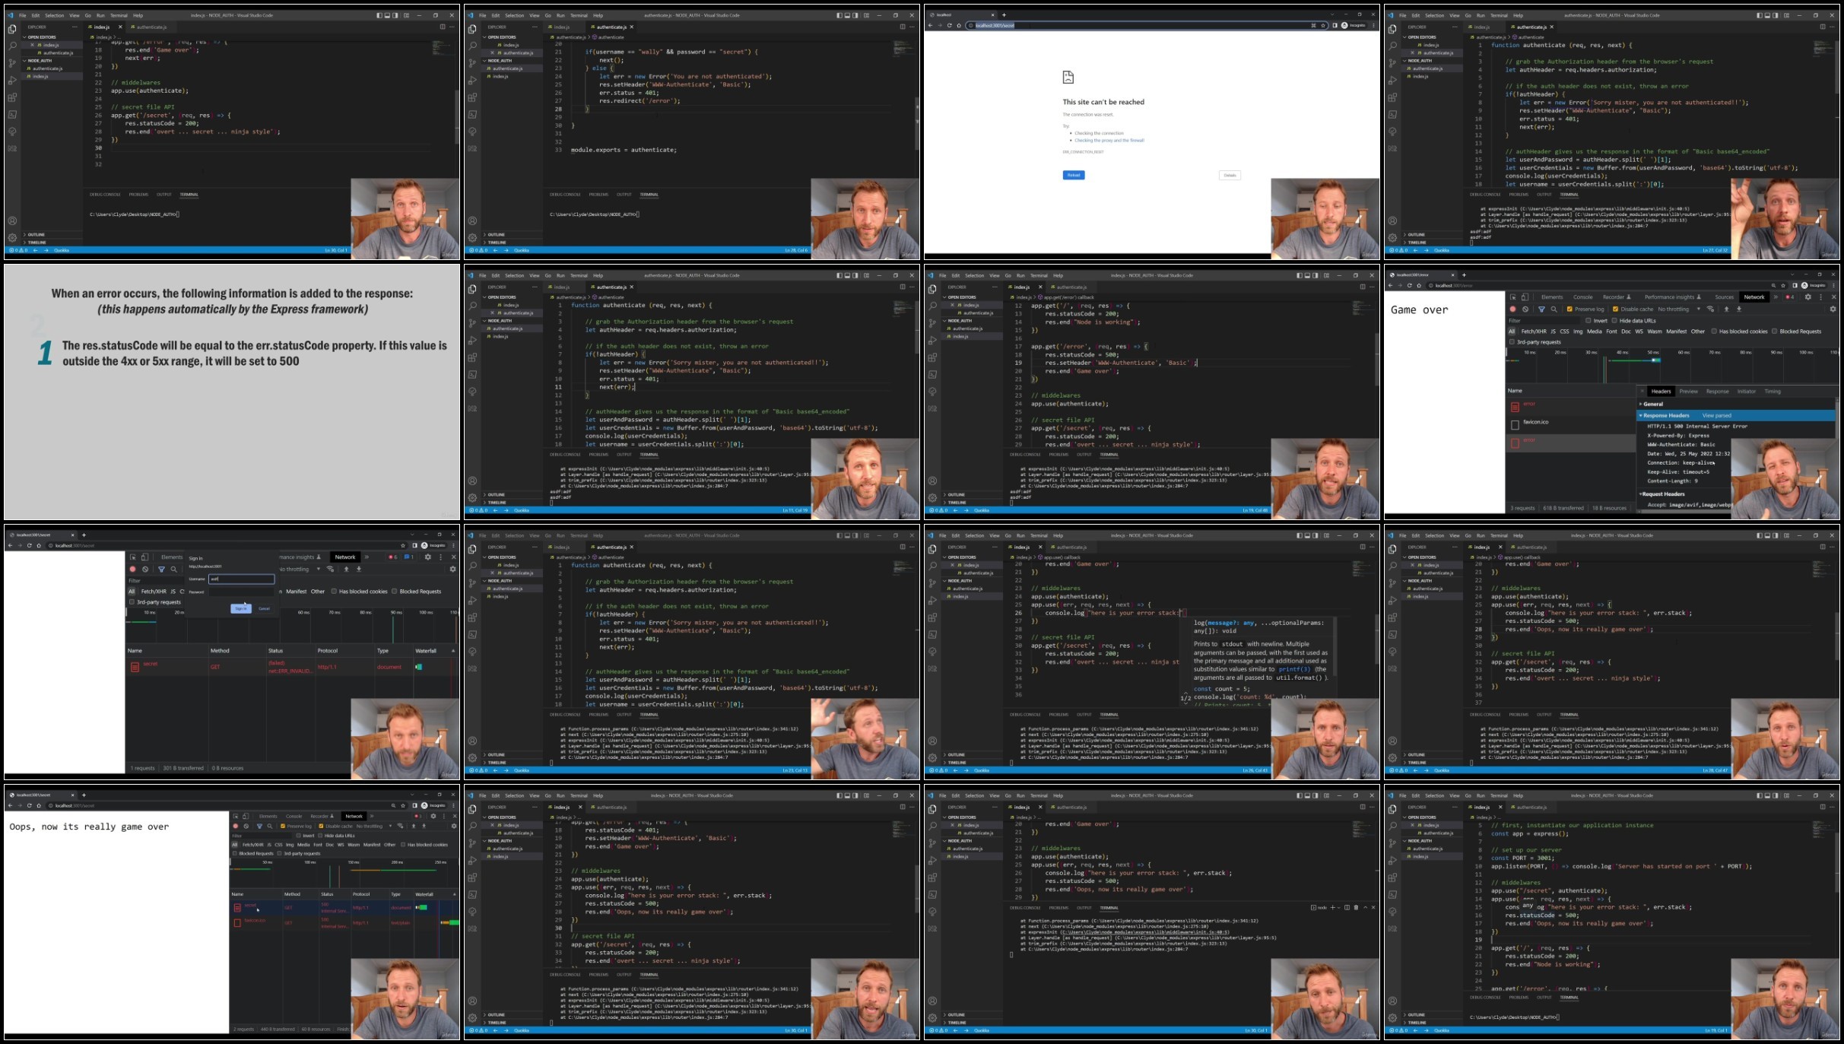Switch to Sources tab in Game over DevTools

[x=1724, y=297]
